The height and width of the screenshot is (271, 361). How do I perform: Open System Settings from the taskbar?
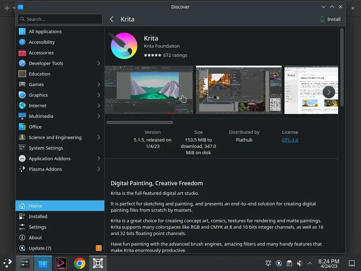(x=25, y=263)
